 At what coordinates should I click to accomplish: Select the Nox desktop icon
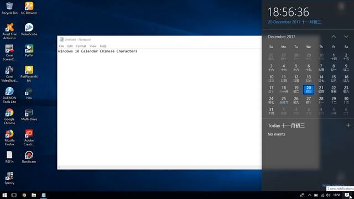point(29,93)
